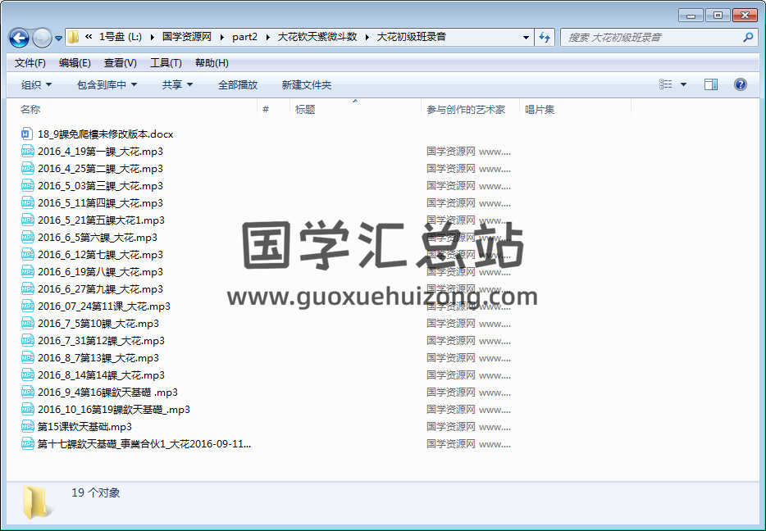Click the Forward navigation arrow button
This screenshot has height=531, width=766.
42,38
